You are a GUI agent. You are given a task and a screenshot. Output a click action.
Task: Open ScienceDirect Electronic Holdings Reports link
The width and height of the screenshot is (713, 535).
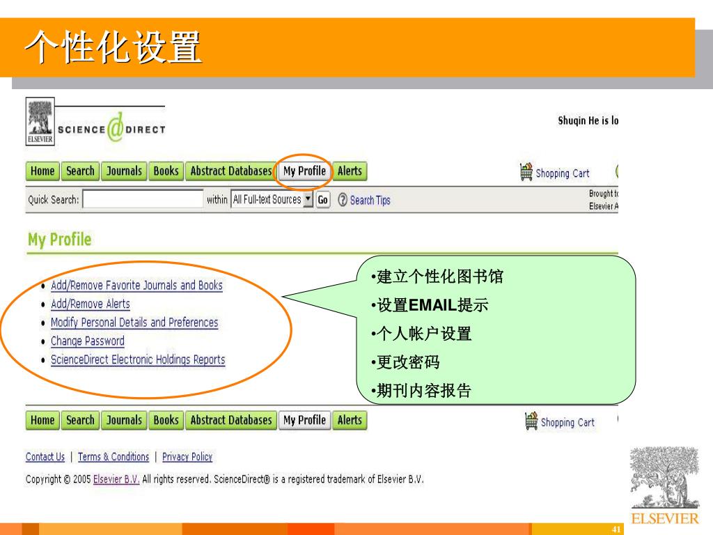click(x=138, y=360)
